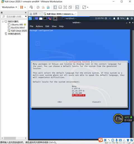Open the terminal View menu
The width and height of the screenshot is (134, 144).
click(x=54, y=26)
